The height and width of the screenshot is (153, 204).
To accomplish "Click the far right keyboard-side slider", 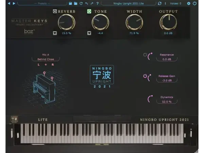I will pyautogui.click(x=191, y=133).
